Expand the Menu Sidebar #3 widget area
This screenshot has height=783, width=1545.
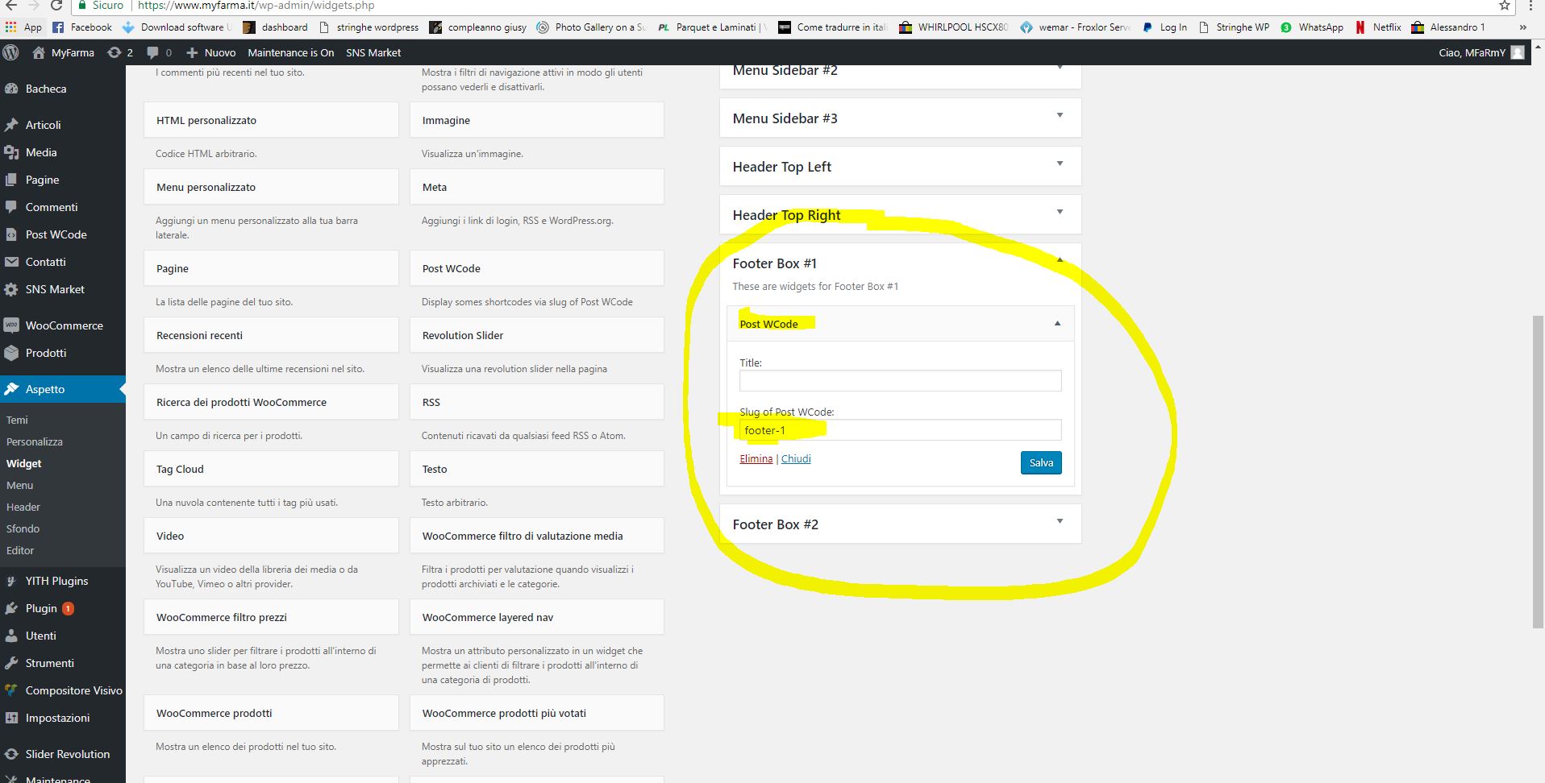coord(1060,116)
